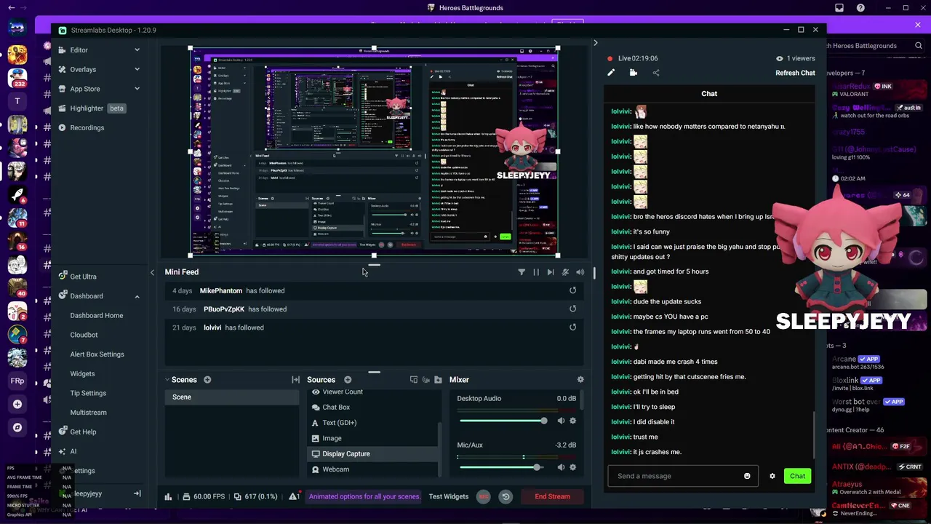Replay lolvivi follow alert

(x=572, y=327)
